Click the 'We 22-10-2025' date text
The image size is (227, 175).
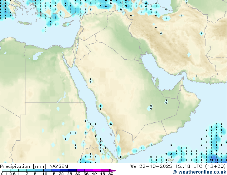pyautogui.click(x=151, y=166)
